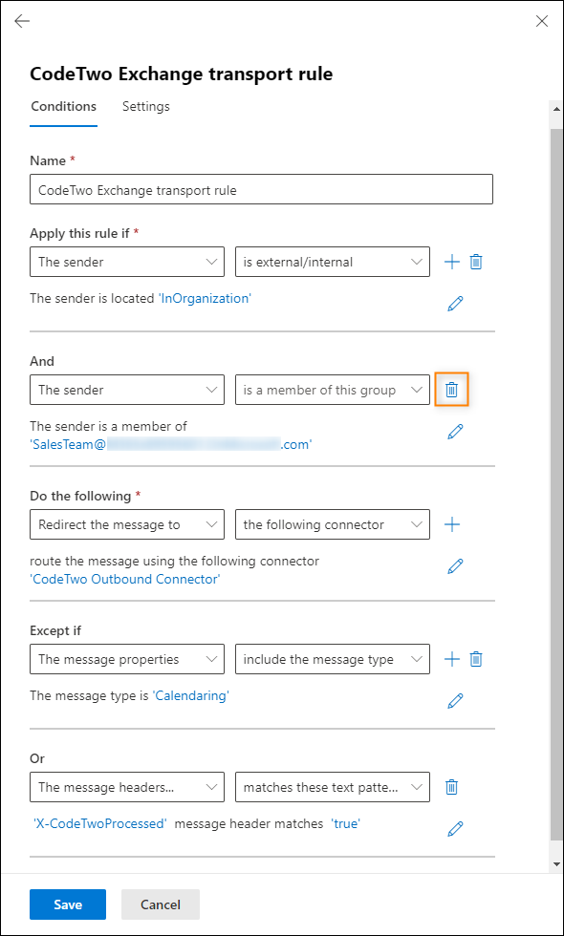The width and height of the screenshot is (564, 936).
Task: Open 'The sender' dropdown under Apply this rule if
Action: (127, 262)
